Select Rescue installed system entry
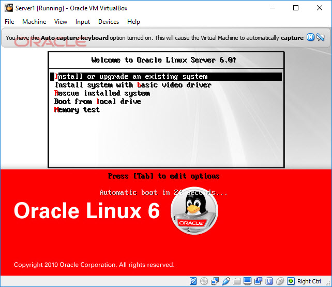The width and height of the screenshot is (332, 287). coord(102,93)
